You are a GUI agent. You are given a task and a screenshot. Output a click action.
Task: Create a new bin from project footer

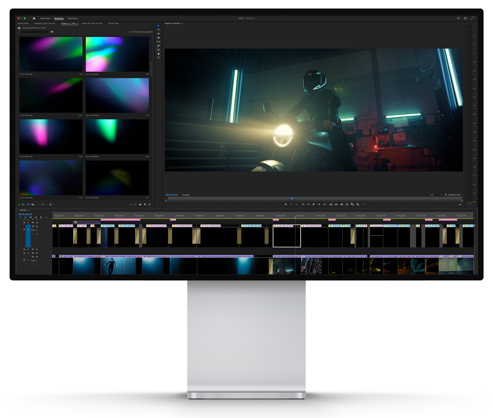[x=140, y=204]
